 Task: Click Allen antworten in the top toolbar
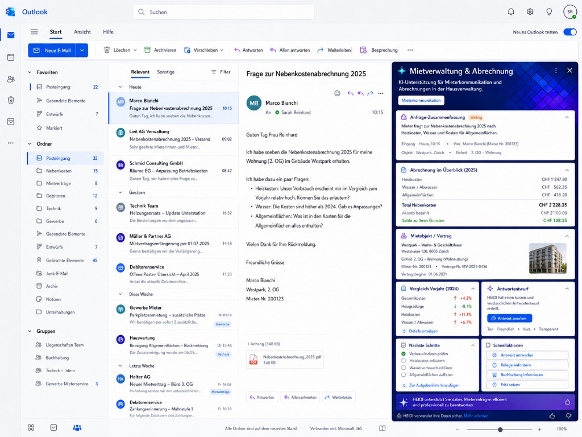click(289, 50)
